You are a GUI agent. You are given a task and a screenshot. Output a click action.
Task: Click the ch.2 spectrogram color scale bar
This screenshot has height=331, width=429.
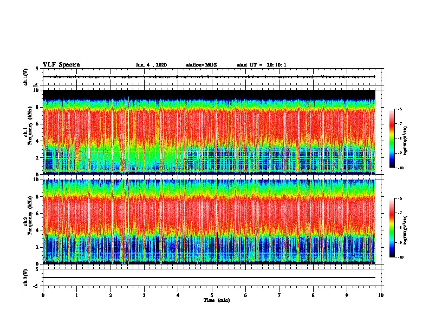point(392,228)
